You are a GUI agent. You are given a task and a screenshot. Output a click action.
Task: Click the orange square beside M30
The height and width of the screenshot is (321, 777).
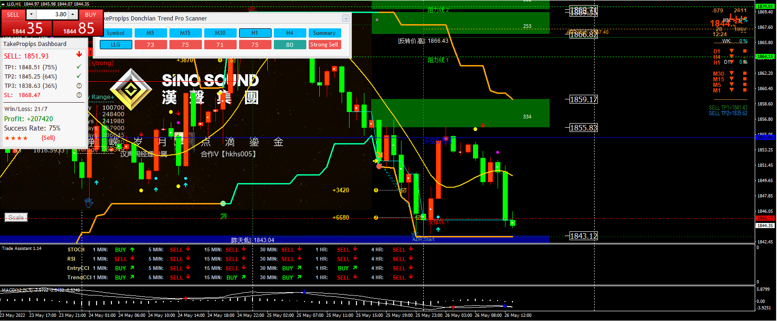tap(745, 73)
